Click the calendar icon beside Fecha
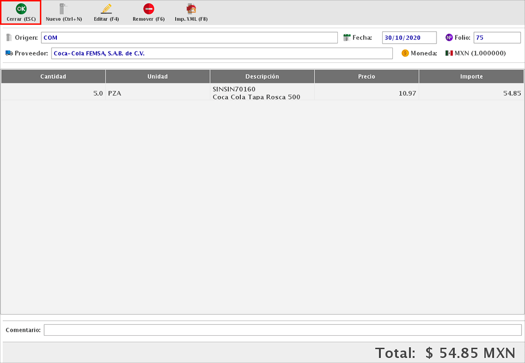The width and height of the screenshot is (525, 363). coord(347,37)
